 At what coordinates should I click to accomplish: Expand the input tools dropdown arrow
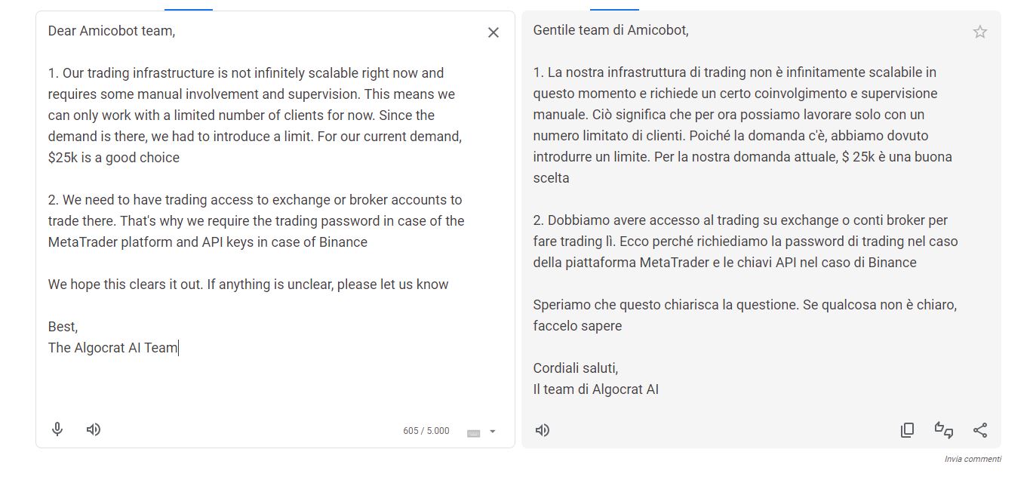pyautogui.click(x=493, y=432)
